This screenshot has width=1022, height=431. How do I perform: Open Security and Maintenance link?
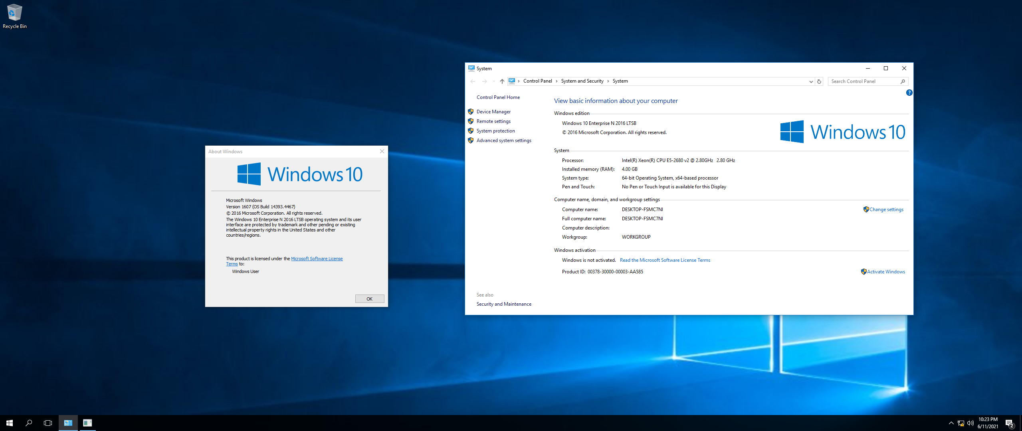[x=504, y=304]
